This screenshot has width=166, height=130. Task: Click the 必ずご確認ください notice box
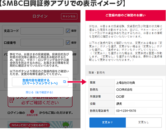[x=40, y=101]
